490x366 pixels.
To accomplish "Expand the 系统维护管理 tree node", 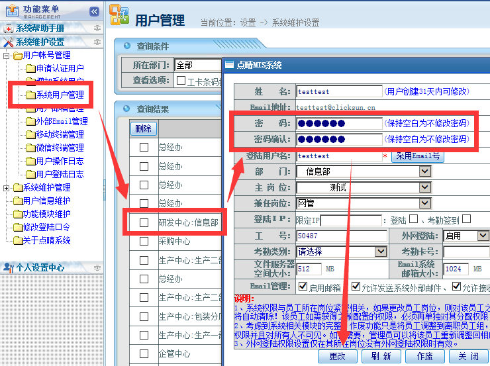I will pyautogui.click(x=7, y=188).
